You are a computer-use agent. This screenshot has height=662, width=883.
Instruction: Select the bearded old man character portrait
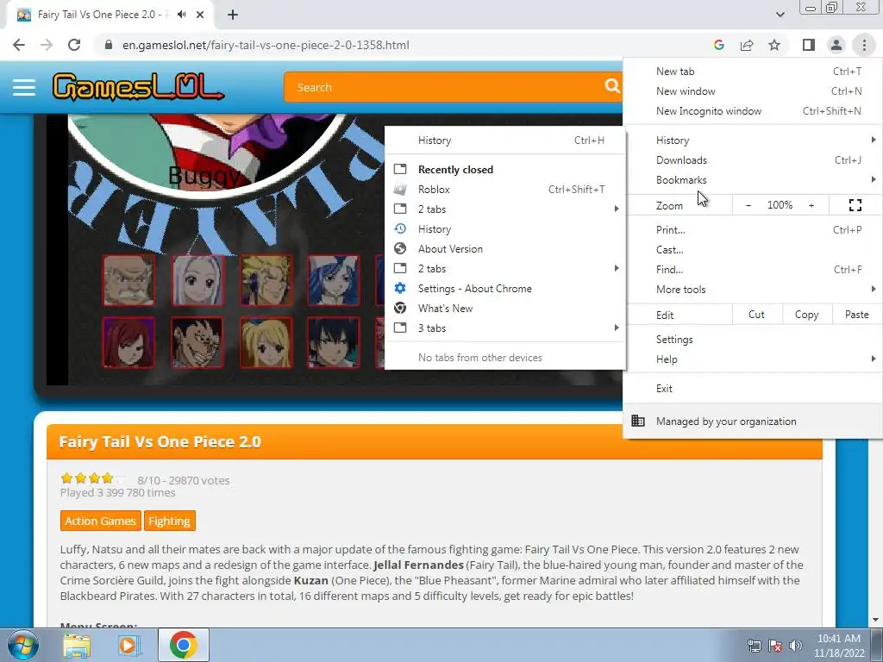pos(128,280)
